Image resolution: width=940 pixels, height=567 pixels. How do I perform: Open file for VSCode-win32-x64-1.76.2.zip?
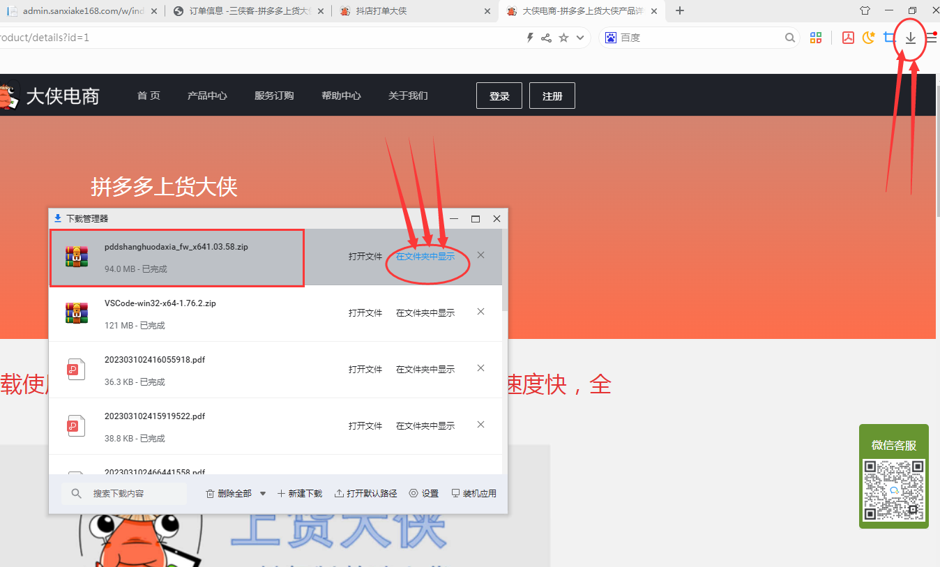click(x=365, y=313)
